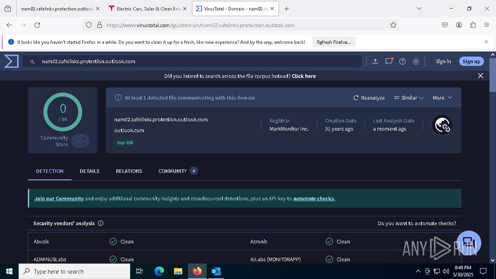Open the notifications chat icon

pyautogui.click(x=389, y=61)
